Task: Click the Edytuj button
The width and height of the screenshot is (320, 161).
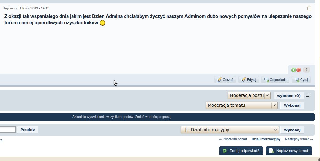Action: point(248,80)
